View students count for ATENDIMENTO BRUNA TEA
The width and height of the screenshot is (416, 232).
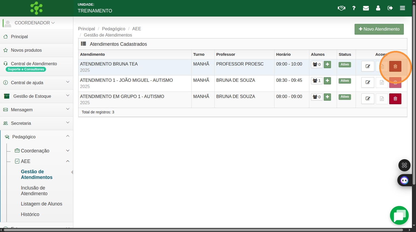tap(317, 64)
